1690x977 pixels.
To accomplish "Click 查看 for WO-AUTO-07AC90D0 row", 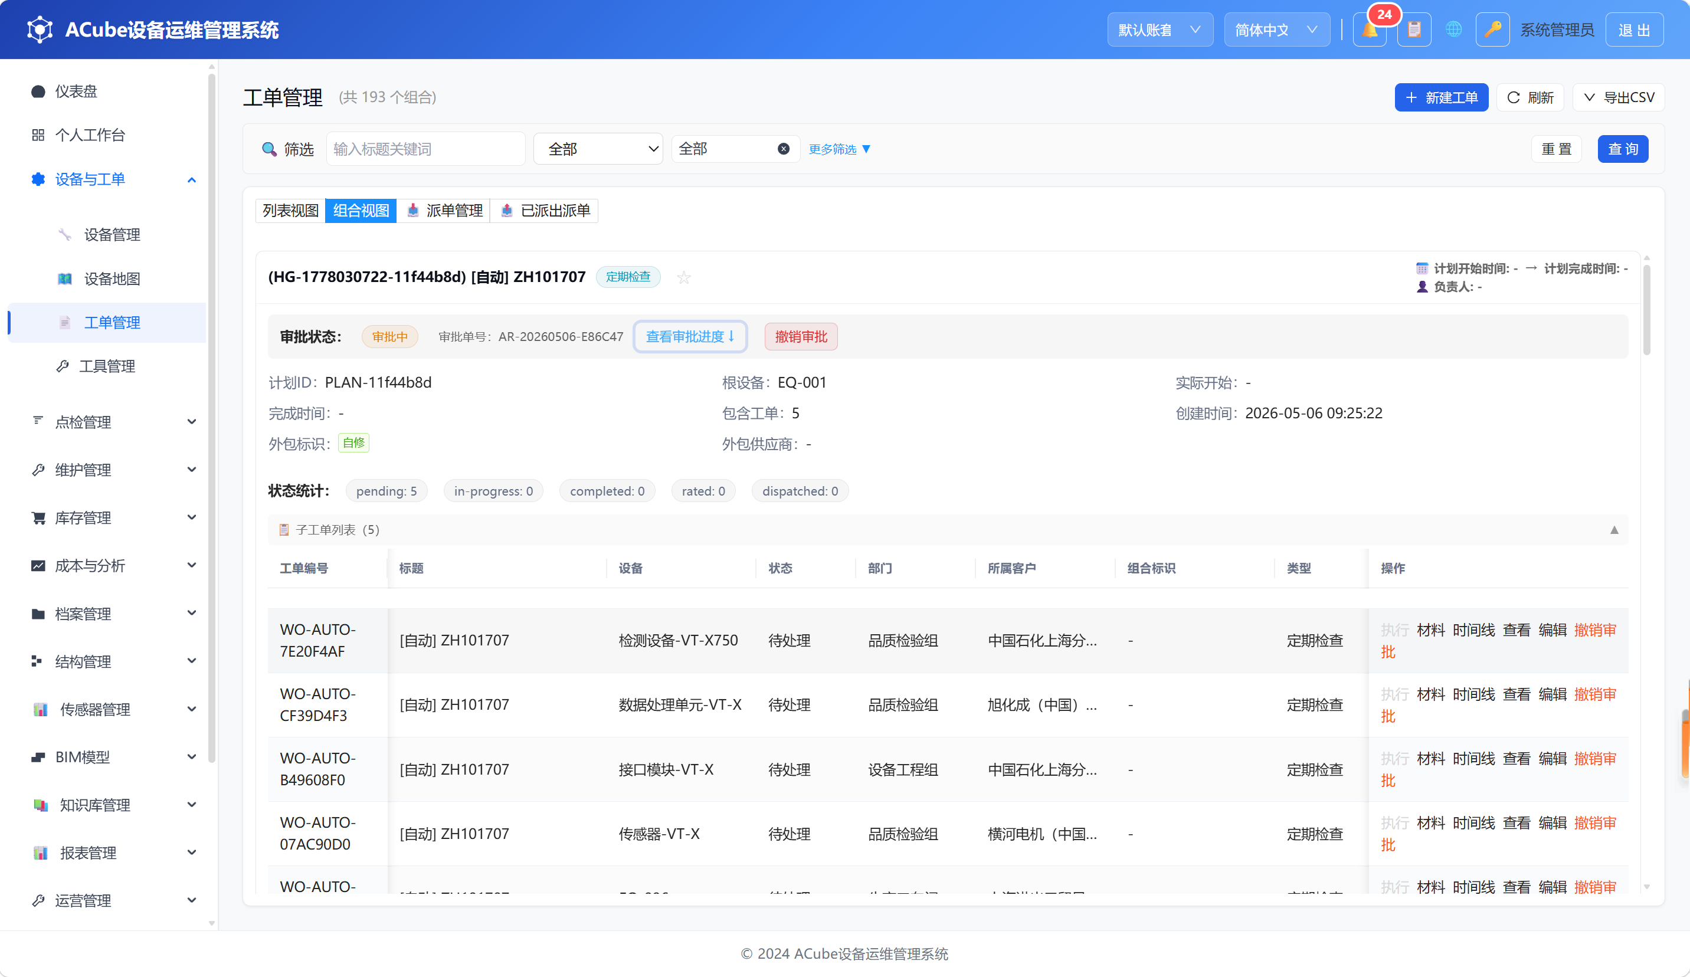I will 1517,823.
